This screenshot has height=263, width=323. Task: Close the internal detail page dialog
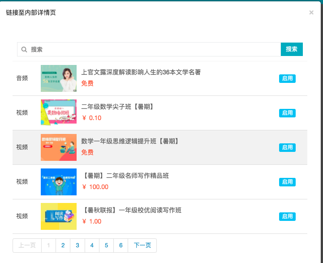pos(311,13)
